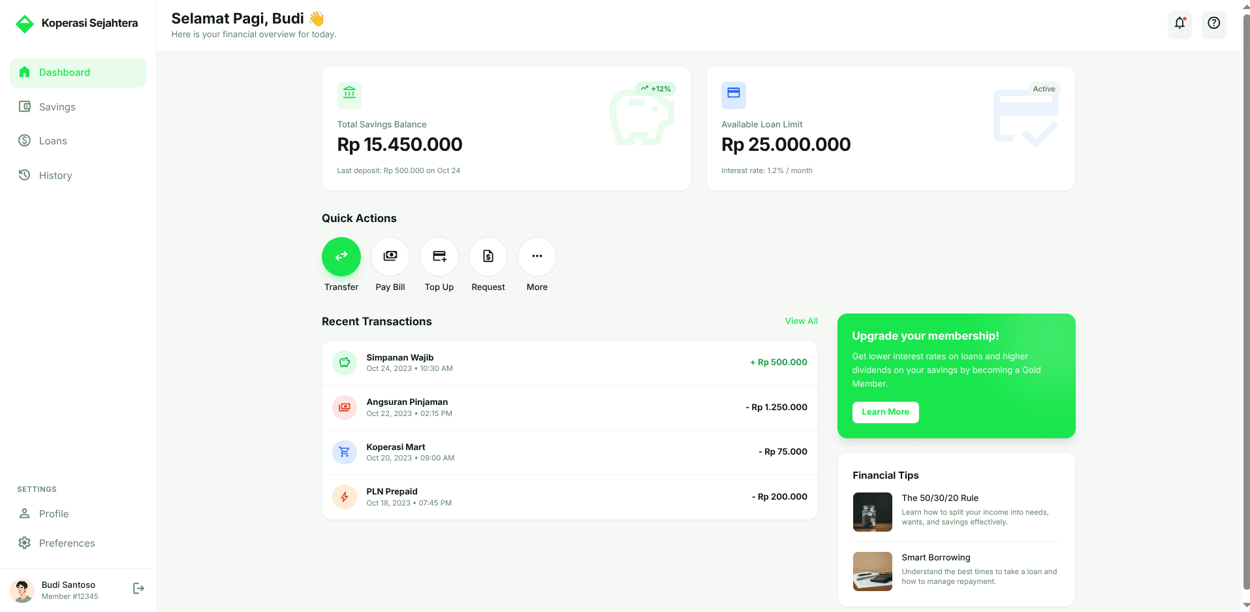
Task: Open the Simpanan Wajib transaction
Action: [x=569, y=362]
